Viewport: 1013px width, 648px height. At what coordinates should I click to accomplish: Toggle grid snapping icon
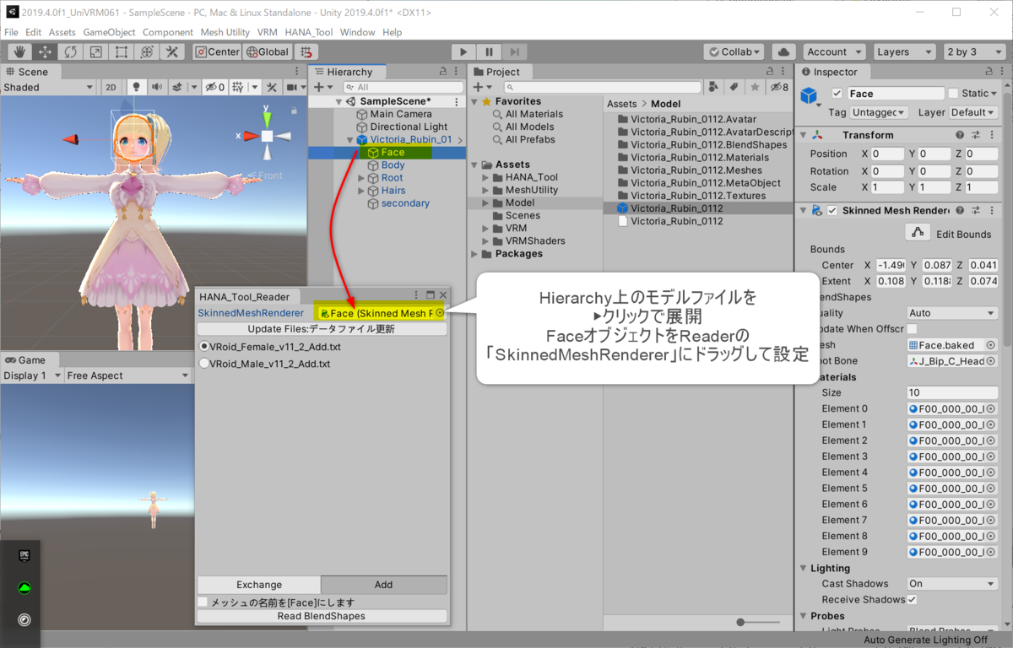[x=306, y=51]
